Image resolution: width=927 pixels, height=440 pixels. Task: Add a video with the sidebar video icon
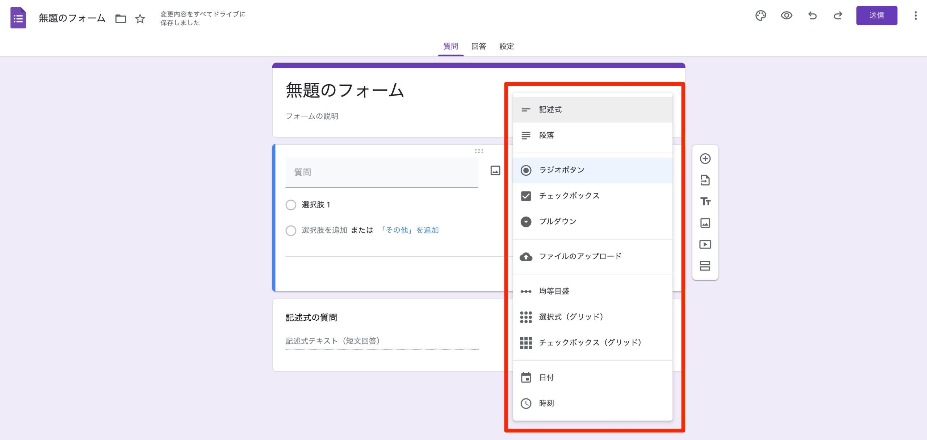click(705, 244)
